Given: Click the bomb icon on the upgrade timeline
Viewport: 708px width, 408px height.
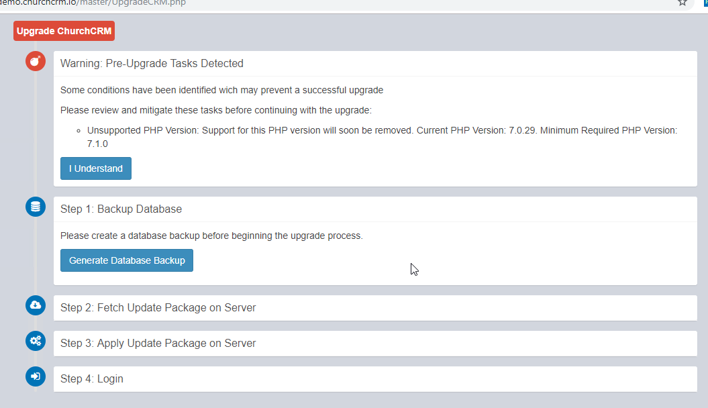Looking at the screenshot, I should pyautogui.click(x=35, y=61).
